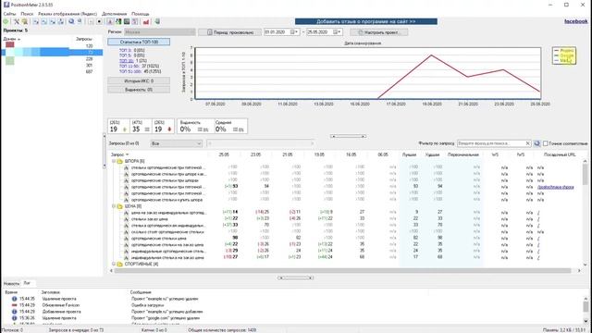
Task: Select the project row with 228 queries
Action: [x=52, y=59]
